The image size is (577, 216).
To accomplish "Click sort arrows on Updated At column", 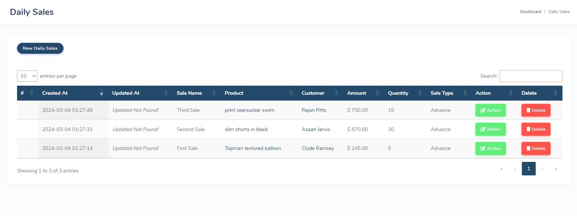I will pos(166,93).
